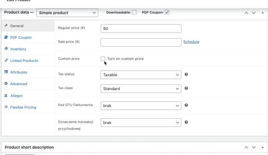Viewport: 268px width, 155px height.
Task: Open the Kod GTU Fakturownia dropdown
Action: (141, 106)
